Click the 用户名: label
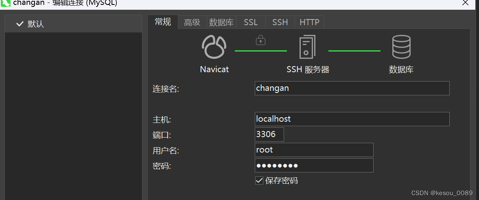Image resolution: width=479 pixels, height=200 pixels. point(166,151)
